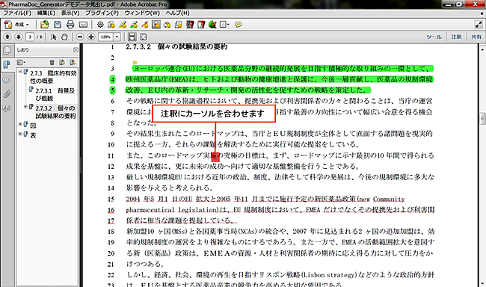Open the 注釈 comments pane
Viewport: 486px width, 287px height.
pos(456,37)
